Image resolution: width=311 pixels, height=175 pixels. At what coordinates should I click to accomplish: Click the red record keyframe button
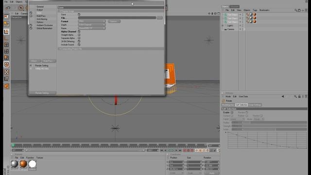coord(185,150)
